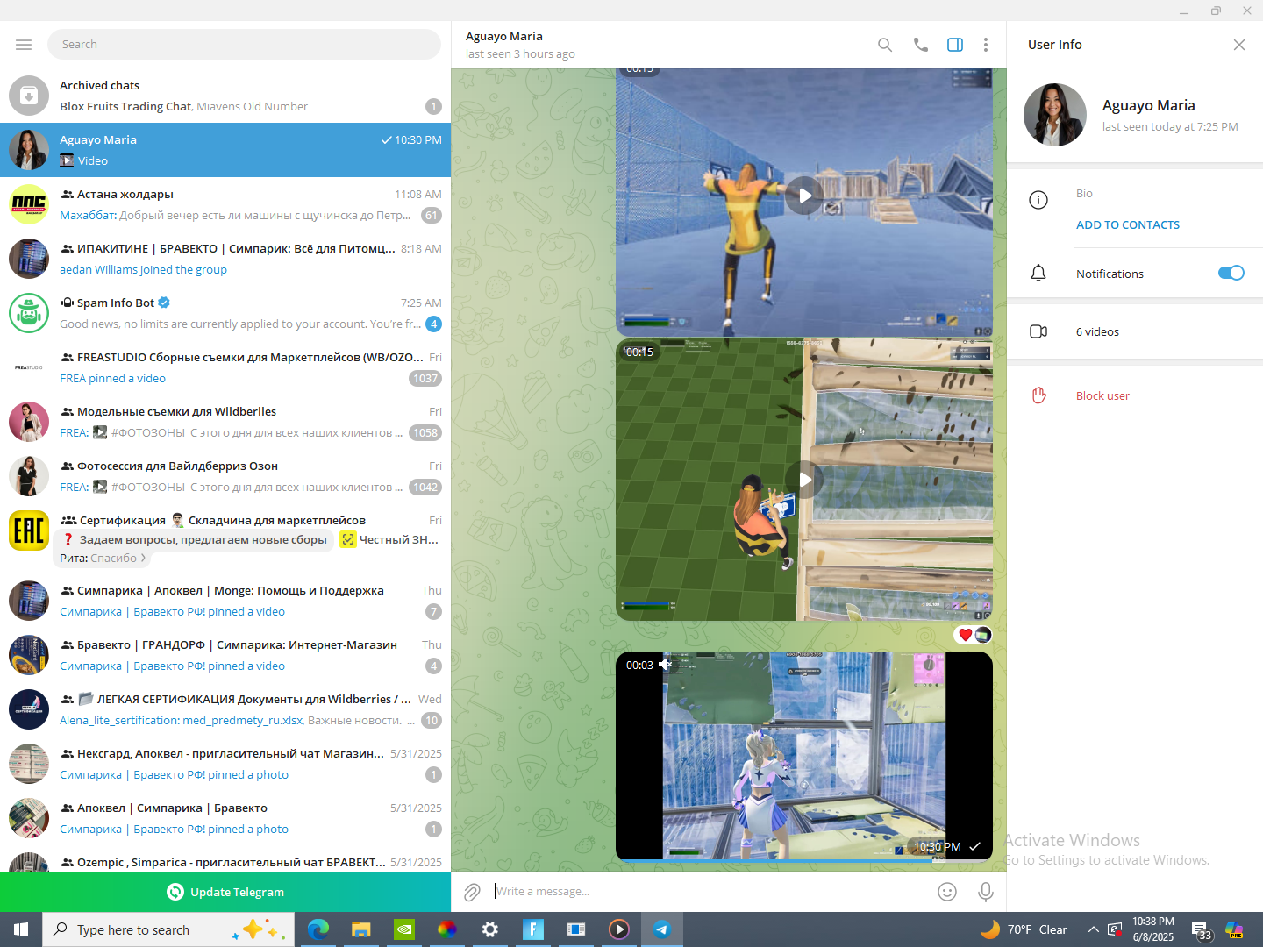Screen dimensions: 1263x947
Task: Click the heart reaction on the video
Action: [966, 635]
